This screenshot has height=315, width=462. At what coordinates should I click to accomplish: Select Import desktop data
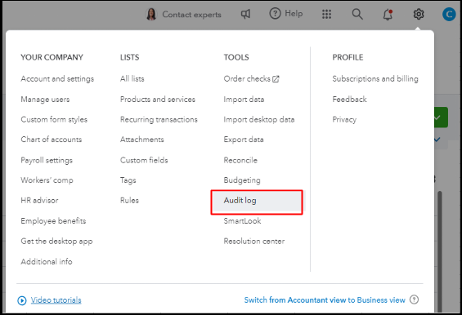click(x=259, y=120)
